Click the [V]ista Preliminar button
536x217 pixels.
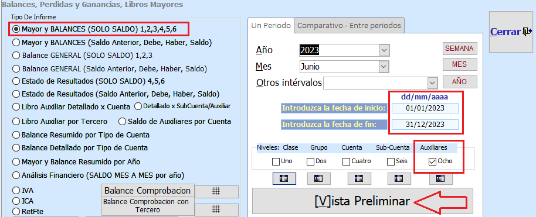[362, 201]
